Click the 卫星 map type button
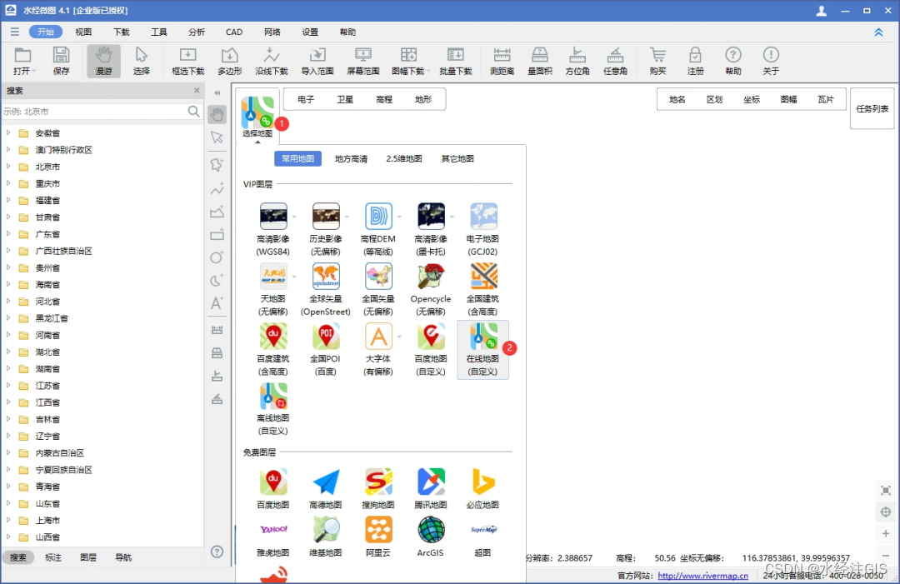This screenshot has height=584, width=900. coord(345,100)
